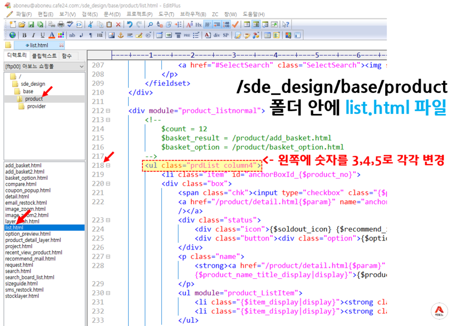
Task: Click the paragraph pilcrow icon
Action: click(90, 35)
